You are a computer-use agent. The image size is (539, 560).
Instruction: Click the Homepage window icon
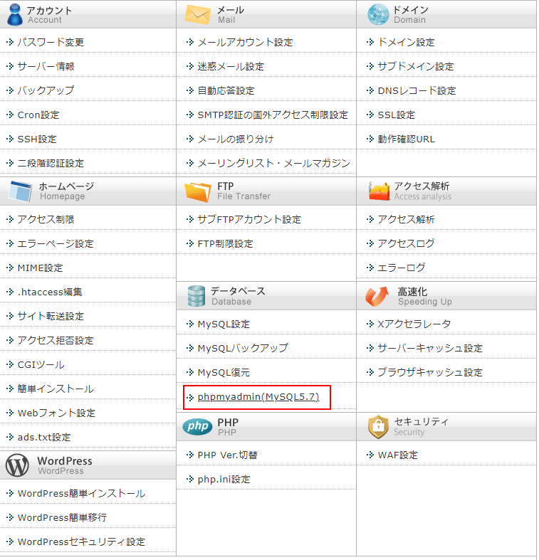(x=20, y=191)
